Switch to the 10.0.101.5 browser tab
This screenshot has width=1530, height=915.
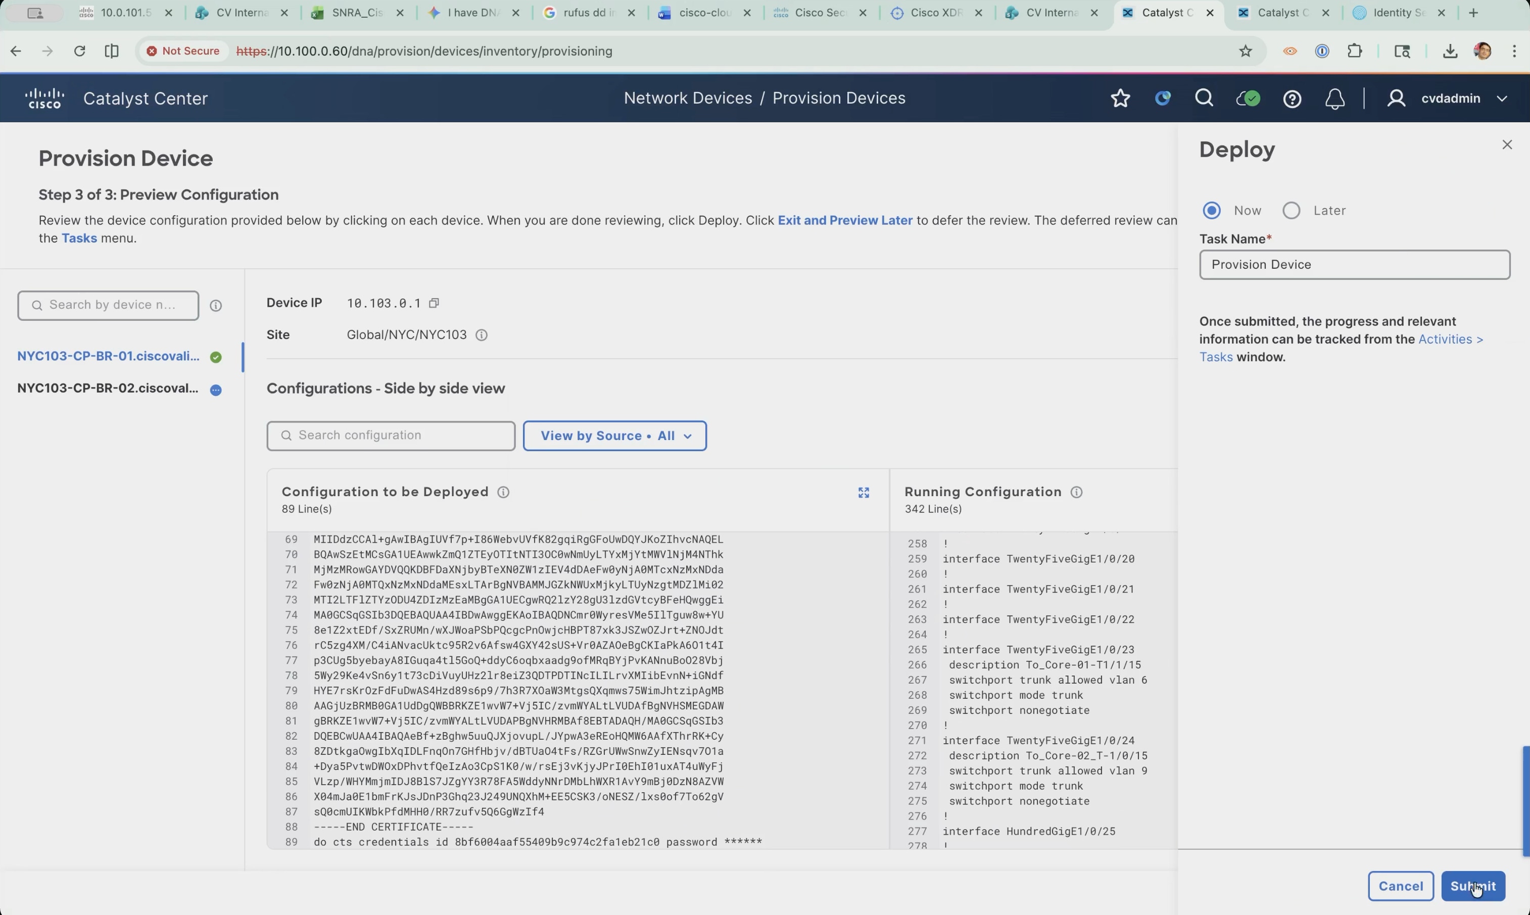tap(126, 13)
